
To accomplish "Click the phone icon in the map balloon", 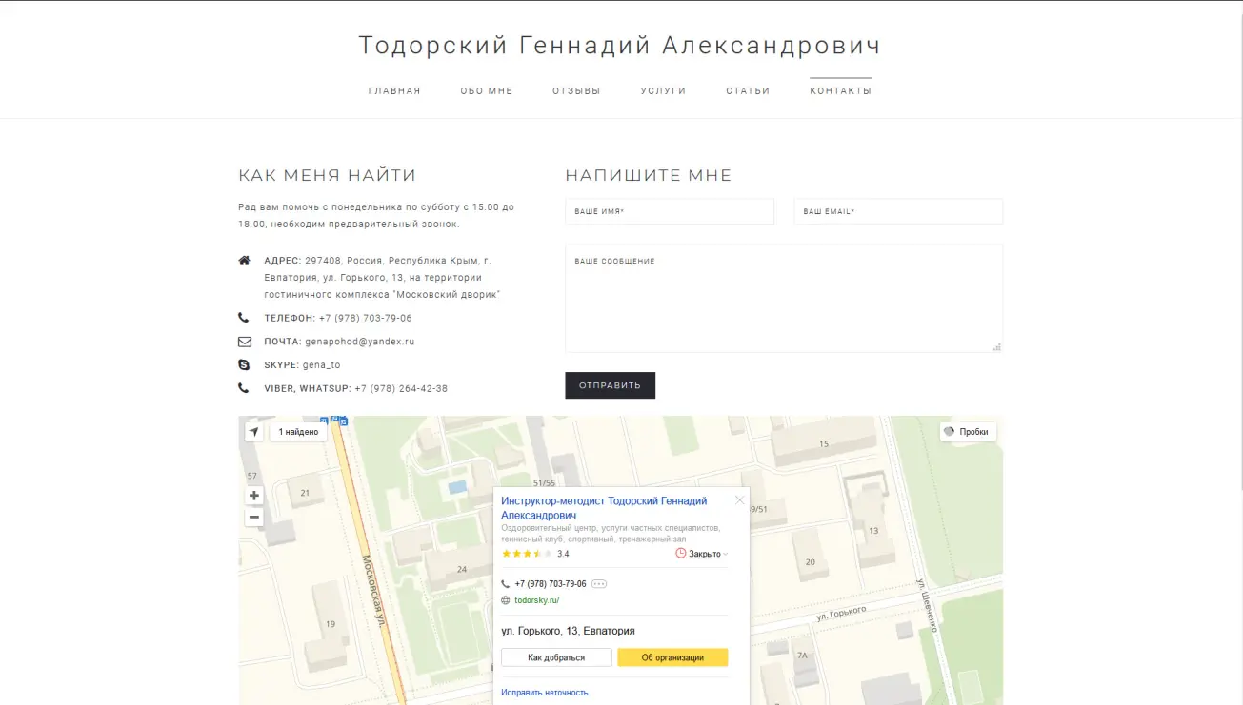I will pyautogui.click(x=506, y=583).
